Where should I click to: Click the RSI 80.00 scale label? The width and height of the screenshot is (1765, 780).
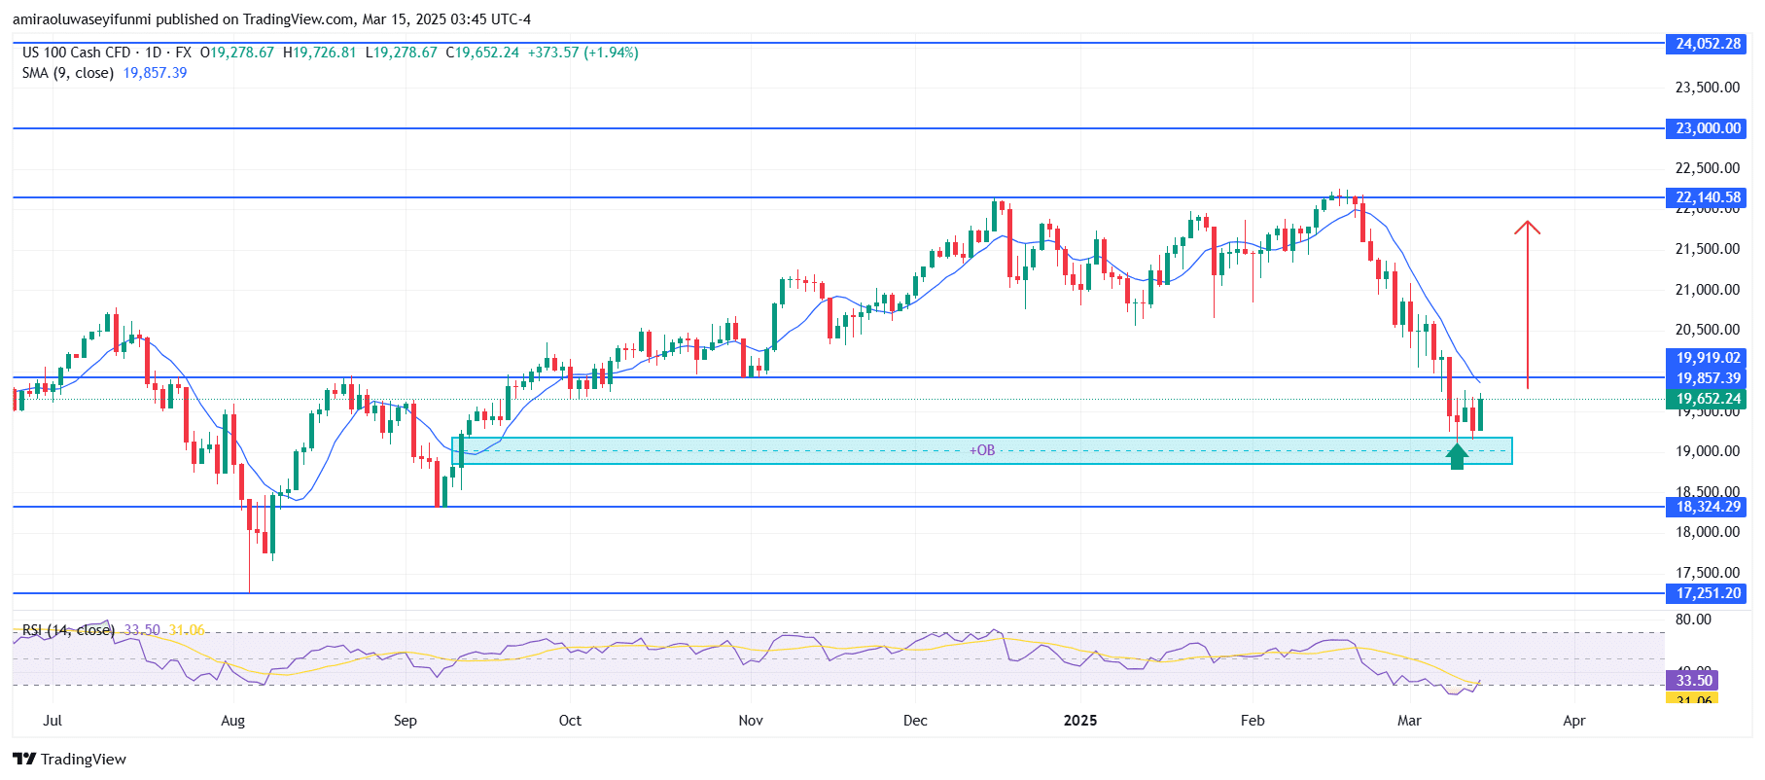point(1693,620)
